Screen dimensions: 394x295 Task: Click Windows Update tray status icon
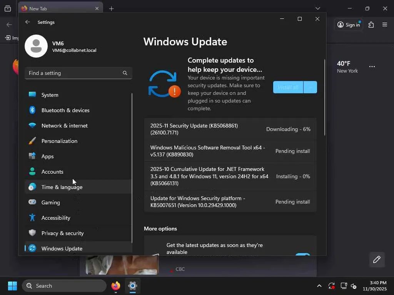(x=331, y=286)
